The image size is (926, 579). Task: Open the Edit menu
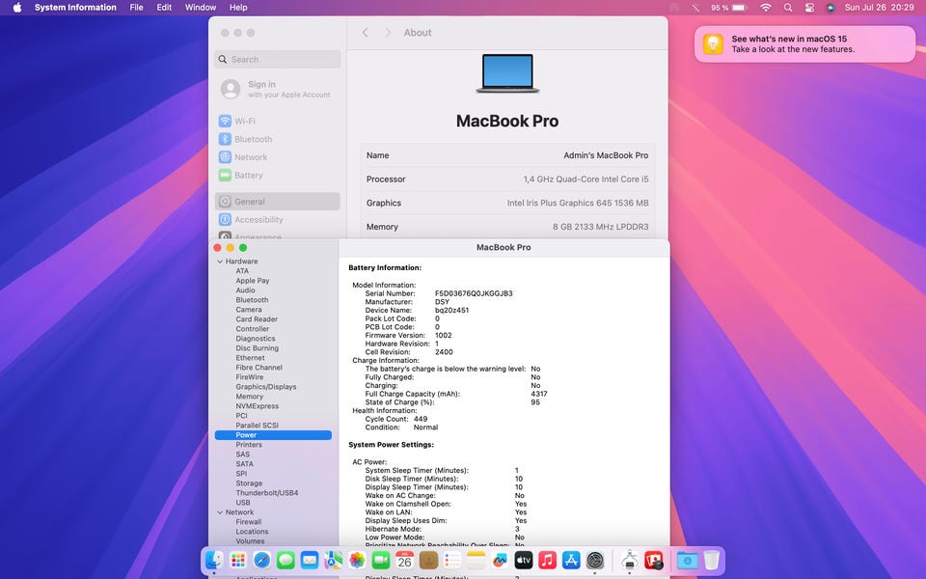(x=164, y=8)
